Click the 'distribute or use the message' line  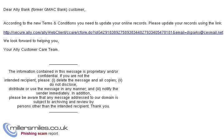pyautogui.click(x=63, y=89)
